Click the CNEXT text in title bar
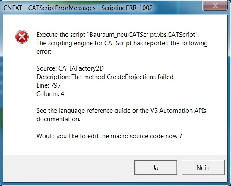This screenshot has width=231, height=186. 13,8
